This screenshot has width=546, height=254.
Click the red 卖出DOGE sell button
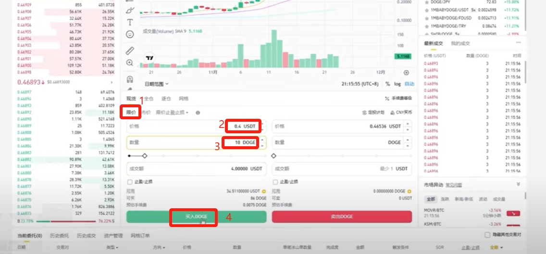(x=342, y=217)
